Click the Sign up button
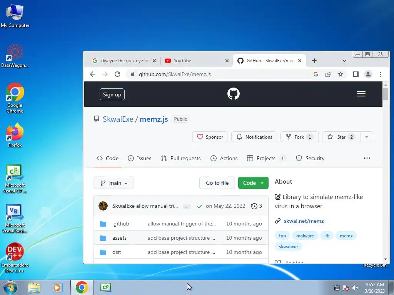Image resolution: width=394 pixels, height=295 pixels. point(112,94)
